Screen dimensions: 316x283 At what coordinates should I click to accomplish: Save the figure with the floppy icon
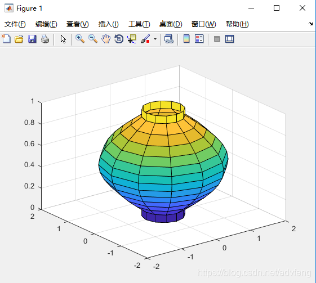pos(32,39)
